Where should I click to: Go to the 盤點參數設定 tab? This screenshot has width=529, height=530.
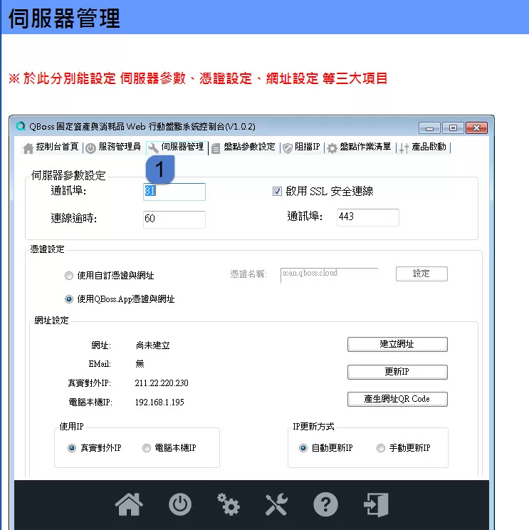(243, 147)
